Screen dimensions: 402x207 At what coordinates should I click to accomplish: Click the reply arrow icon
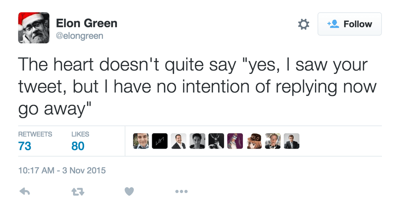point(25,191)
